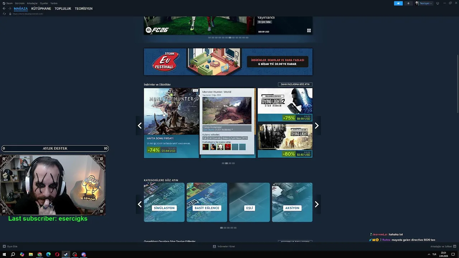Switch to the TEORİSYEN profile tab

[84, 9]
